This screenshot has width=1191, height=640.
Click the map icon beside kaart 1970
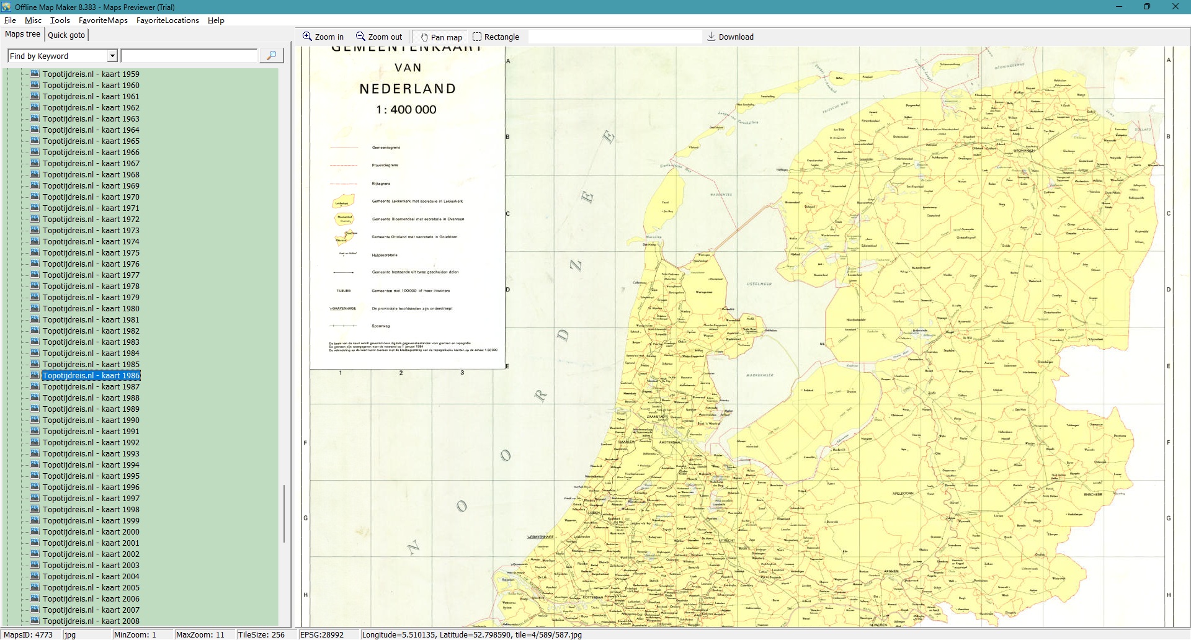point(35,197)
